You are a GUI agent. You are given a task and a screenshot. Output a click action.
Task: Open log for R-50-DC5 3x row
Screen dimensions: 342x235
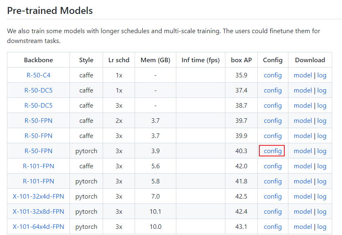(322, 106)
